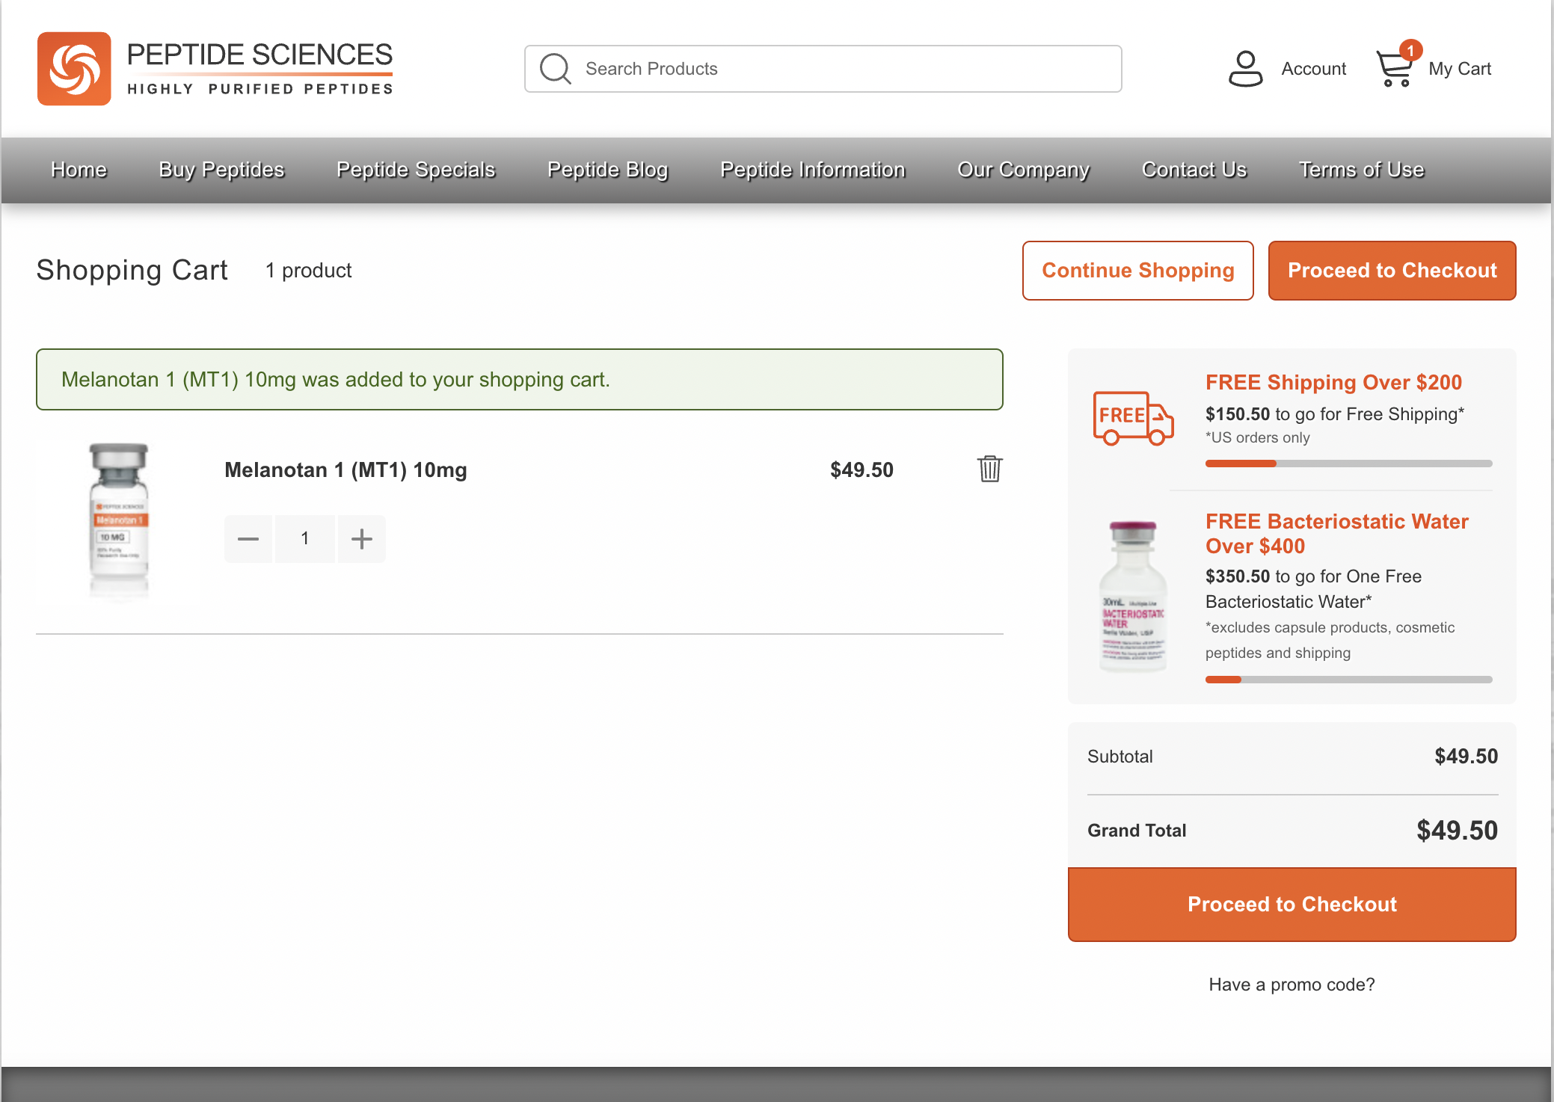
Task: Decrease quantity with the minus button
Action: tap(248, 538)
